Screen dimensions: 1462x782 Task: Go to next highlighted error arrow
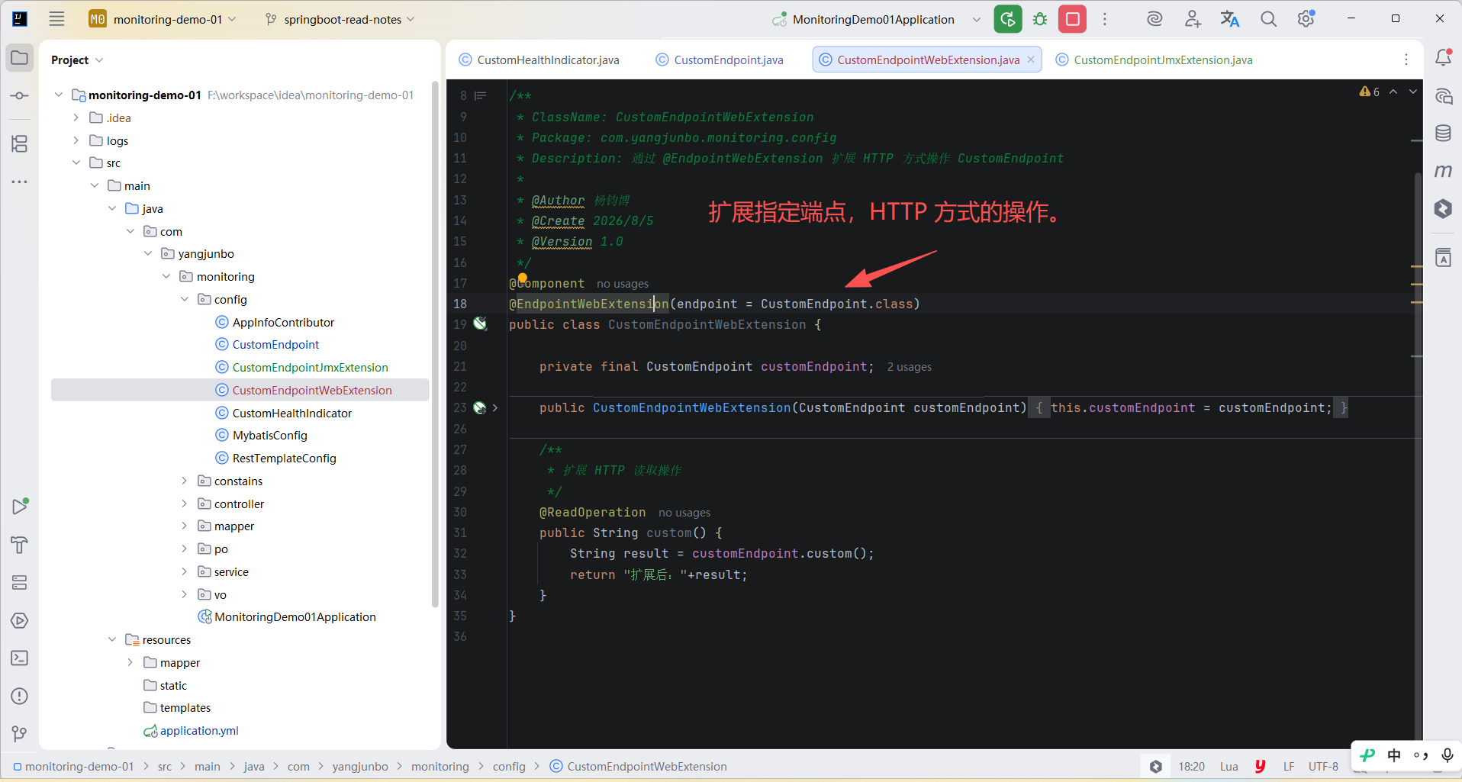pos(1413,92)
